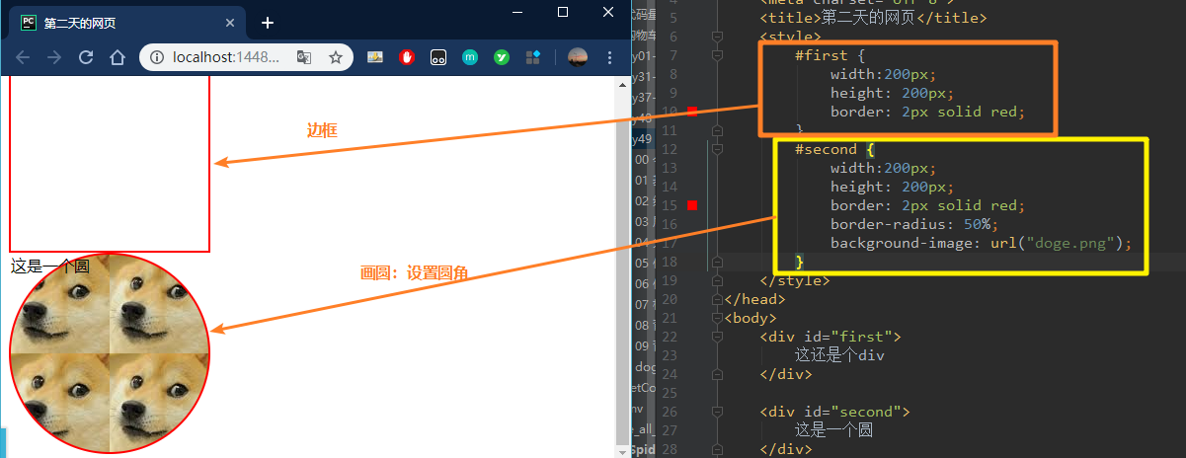The image size is (1186, 458).
Task: Collapse the div id="first" fold marker
Action: pos(717,337)
